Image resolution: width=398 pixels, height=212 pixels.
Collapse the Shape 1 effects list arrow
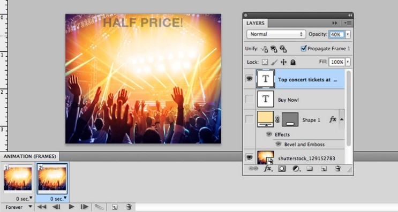click(342, 119)
